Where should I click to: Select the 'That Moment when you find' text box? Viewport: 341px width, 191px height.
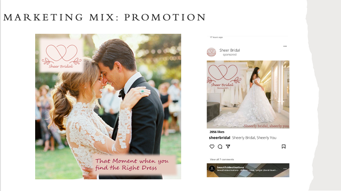click(x=134, y=165)
